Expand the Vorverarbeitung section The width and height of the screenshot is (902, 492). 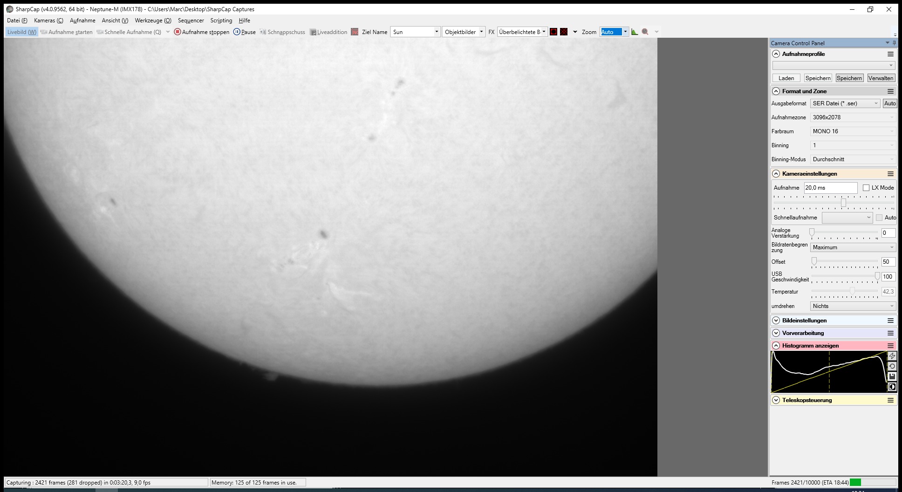coord(776,333)
